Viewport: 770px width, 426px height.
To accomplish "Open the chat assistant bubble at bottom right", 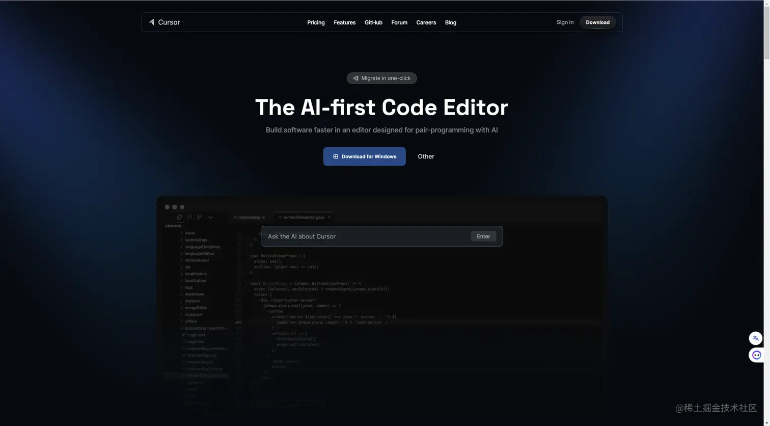I will point(756,355).
